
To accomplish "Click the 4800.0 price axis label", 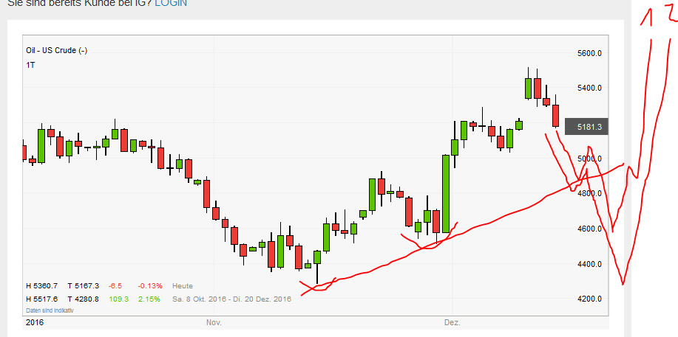I will point(589,193).
